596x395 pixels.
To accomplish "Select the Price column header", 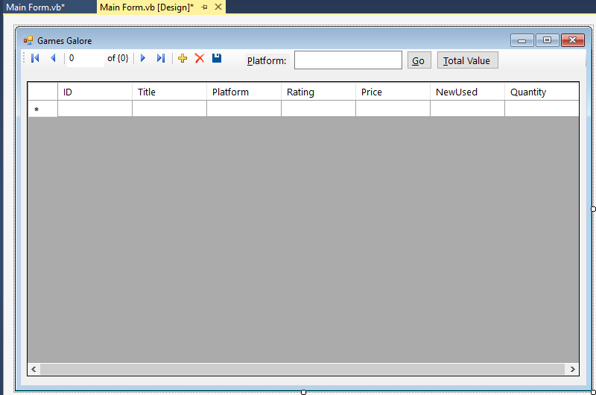I will (x=393, y=92).
